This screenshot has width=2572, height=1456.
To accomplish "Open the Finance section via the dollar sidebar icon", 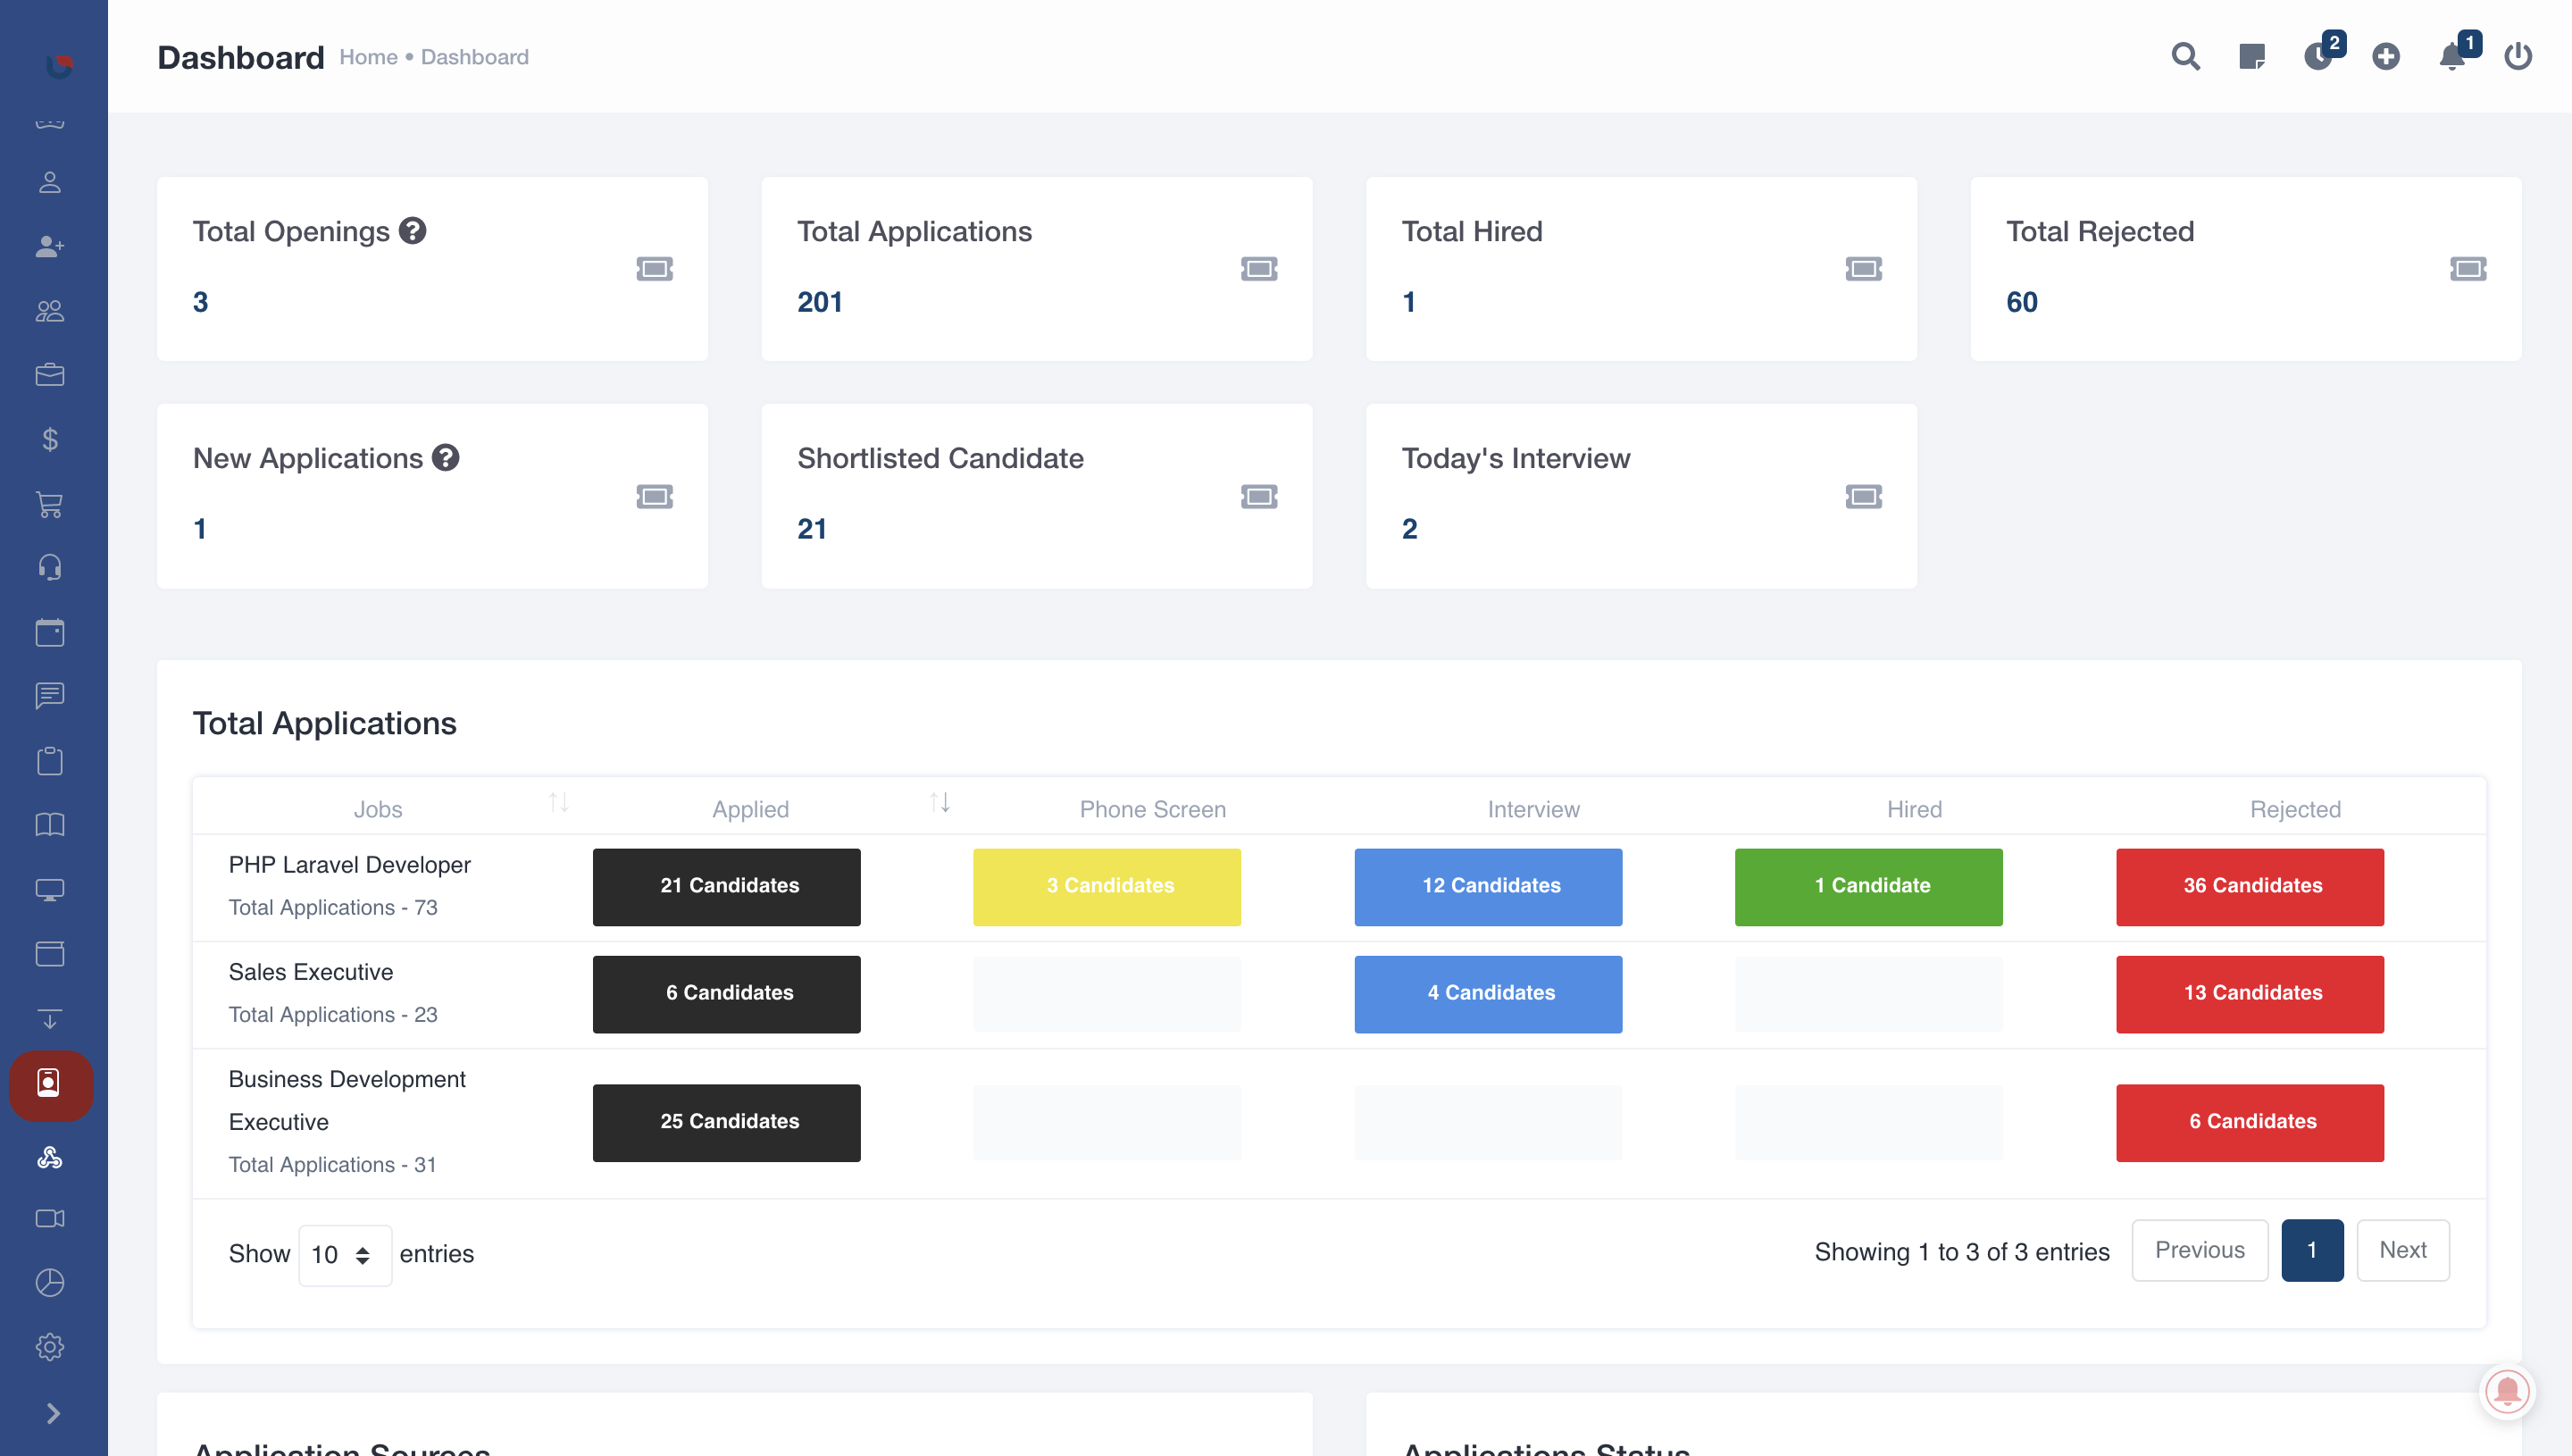I will 49,440.
